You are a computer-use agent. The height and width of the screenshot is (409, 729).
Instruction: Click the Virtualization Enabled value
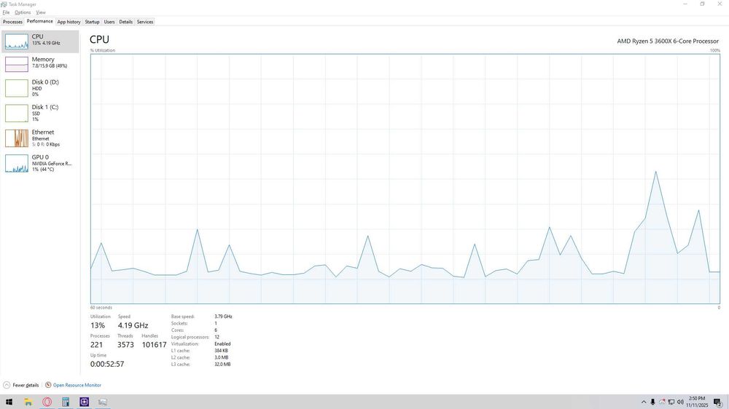[222, 344]
